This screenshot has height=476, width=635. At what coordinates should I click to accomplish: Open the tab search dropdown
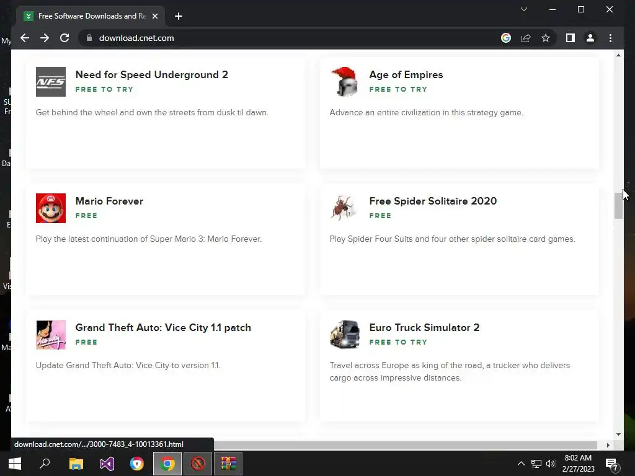(x=523, y=9)
